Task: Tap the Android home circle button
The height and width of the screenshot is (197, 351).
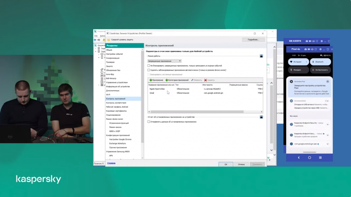Action: click(310, 158)
